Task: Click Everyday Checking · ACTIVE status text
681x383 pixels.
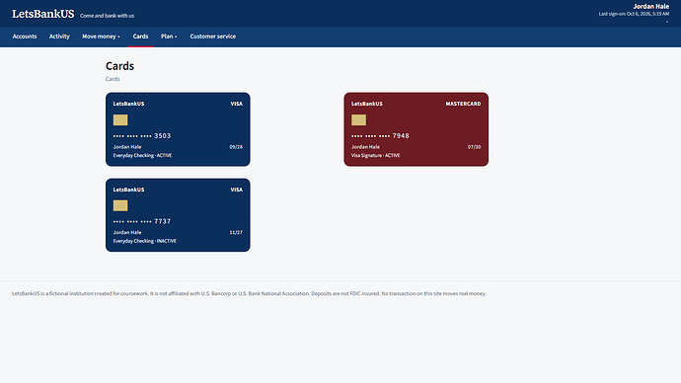Action: pyautogui.click(x=142, y=155)
